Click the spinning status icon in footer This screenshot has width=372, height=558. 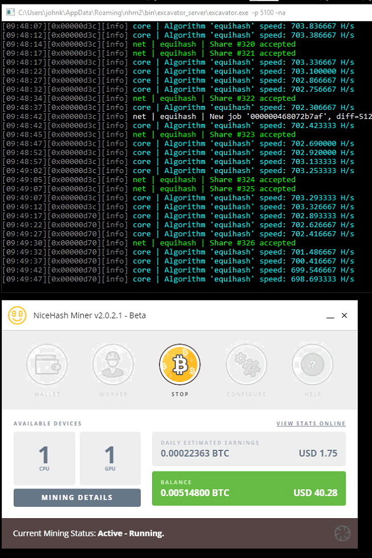(x=342, y=534)
